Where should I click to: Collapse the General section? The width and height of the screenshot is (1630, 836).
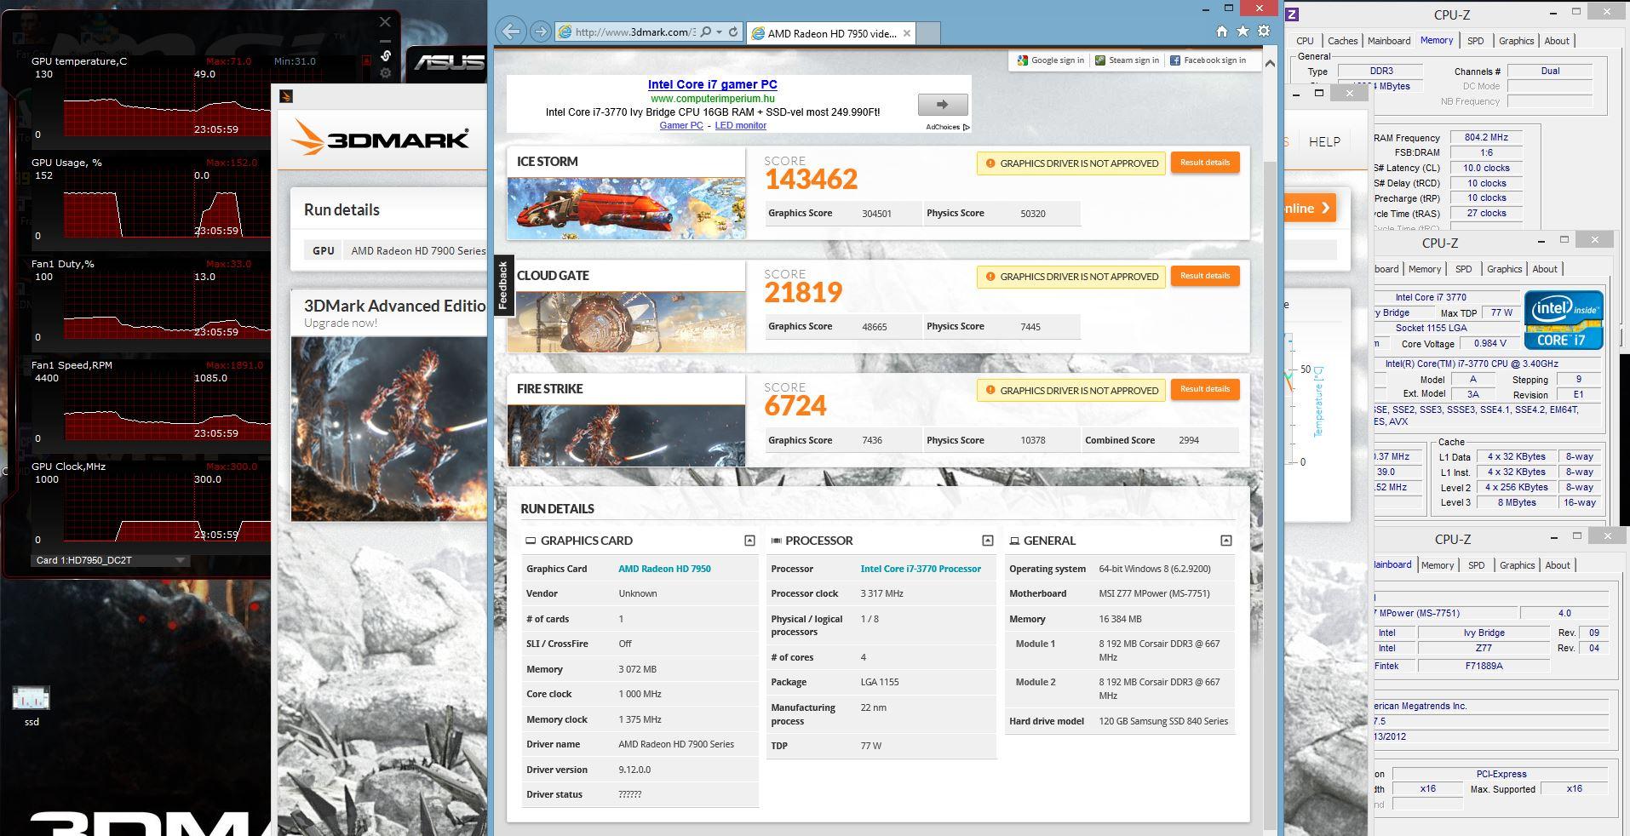(1226, 541)
